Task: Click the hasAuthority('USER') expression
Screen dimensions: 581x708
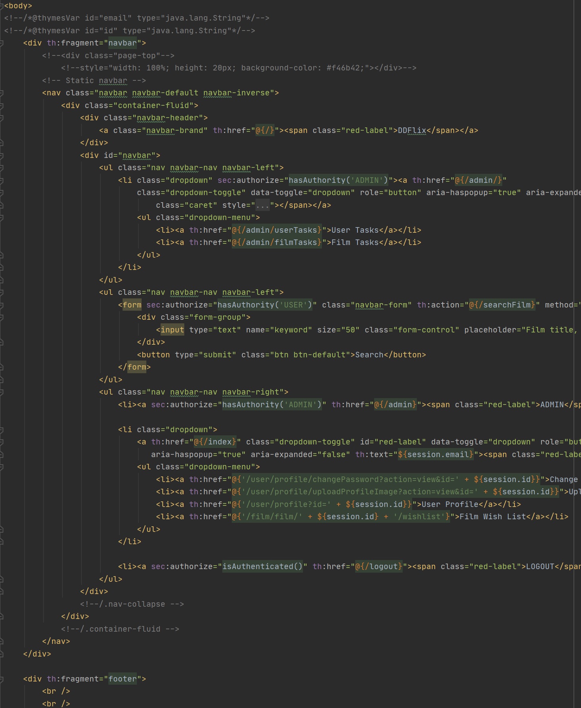Action: [265, 305]
